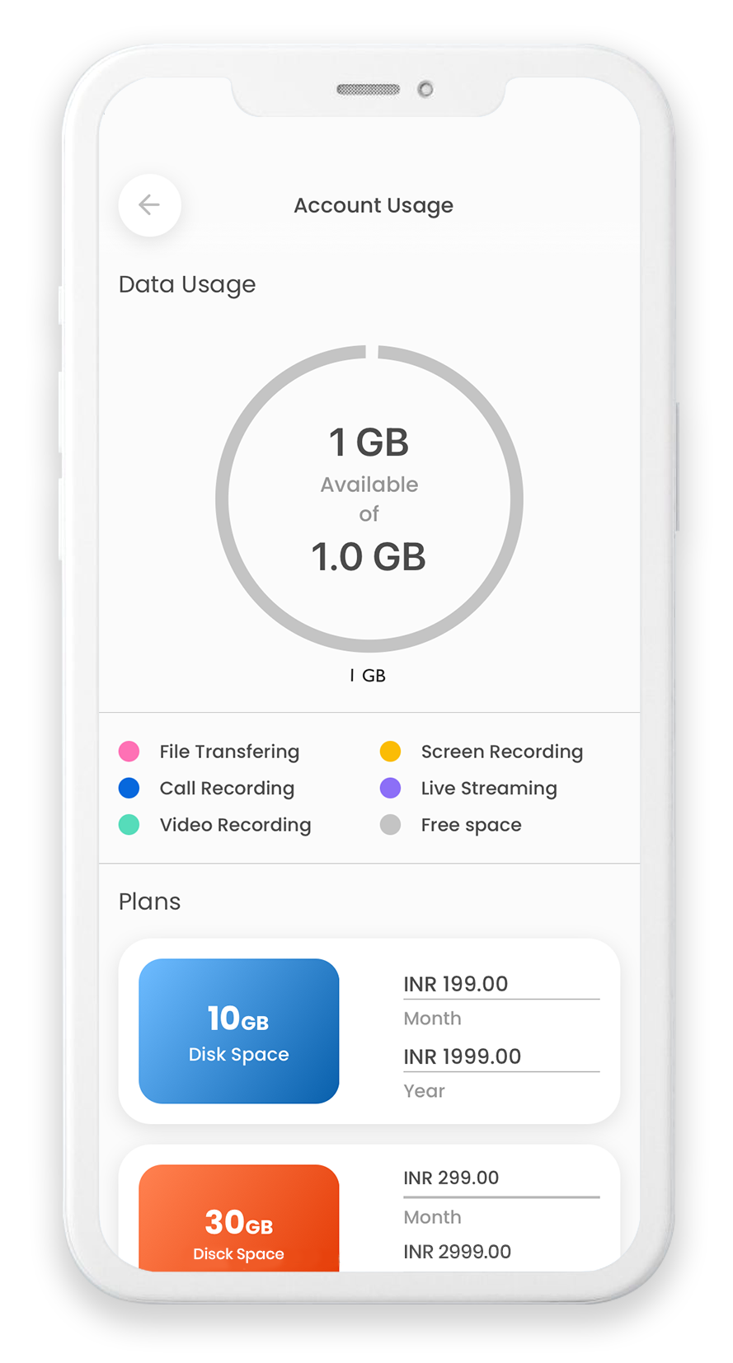The image size is (733, 1363).
Task: Select the 30GB Disck Space plan tile
Action: pyautogui.click(x=239, y=1218)
